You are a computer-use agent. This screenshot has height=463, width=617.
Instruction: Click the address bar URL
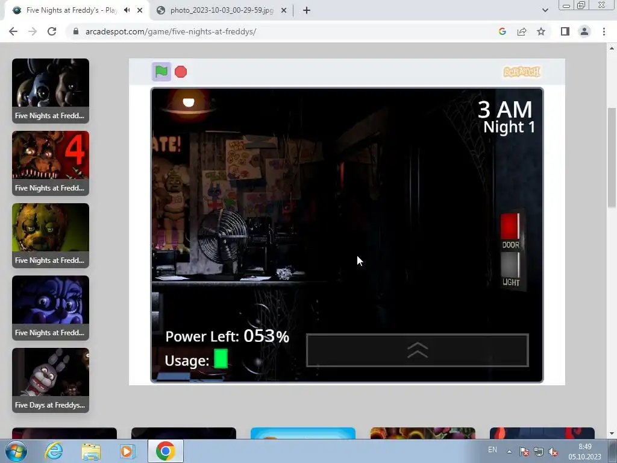[171, 31]
